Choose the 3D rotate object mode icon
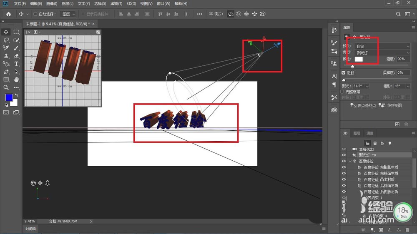 (x=231, y=14)
